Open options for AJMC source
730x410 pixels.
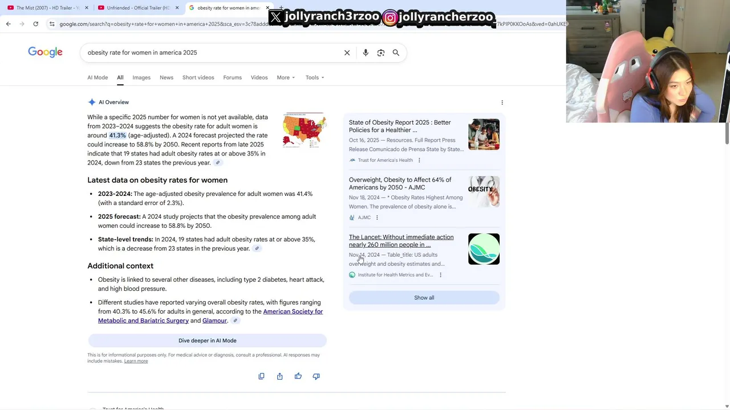(x=377, y=218)
